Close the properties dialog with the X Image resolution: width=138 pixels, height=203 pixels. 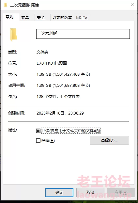[x=132, y=5]
